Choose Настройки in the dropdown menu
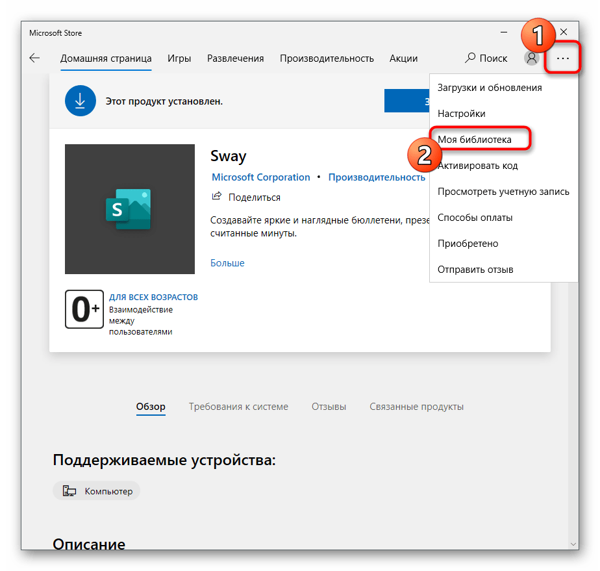The image size is (600, 571). point(462,114)
